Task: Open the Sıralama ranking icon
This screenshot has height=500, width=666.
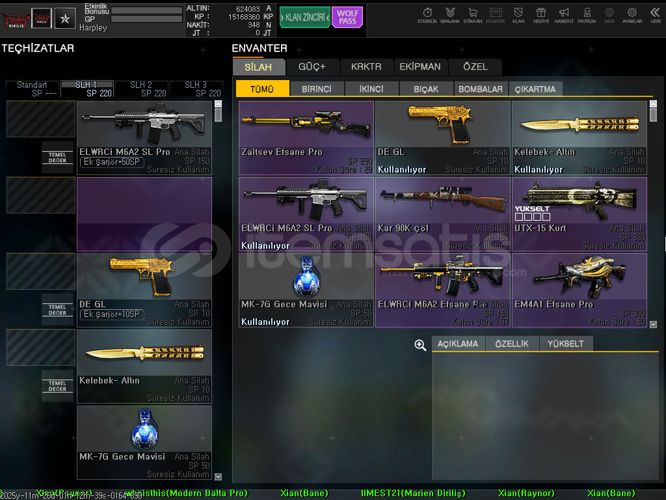Action: tap(450, 16)
